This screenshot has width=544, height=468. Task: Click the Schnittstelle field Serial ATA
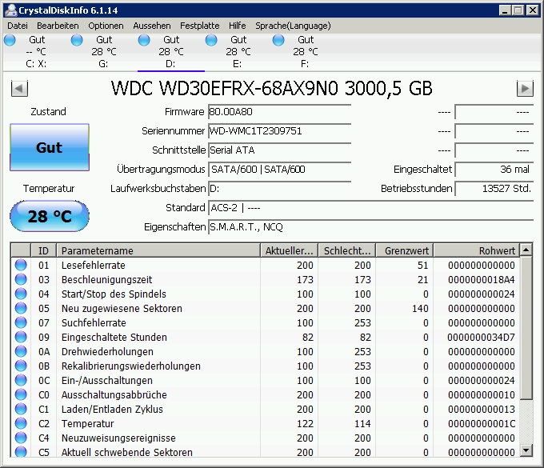[x=280, y=150]
